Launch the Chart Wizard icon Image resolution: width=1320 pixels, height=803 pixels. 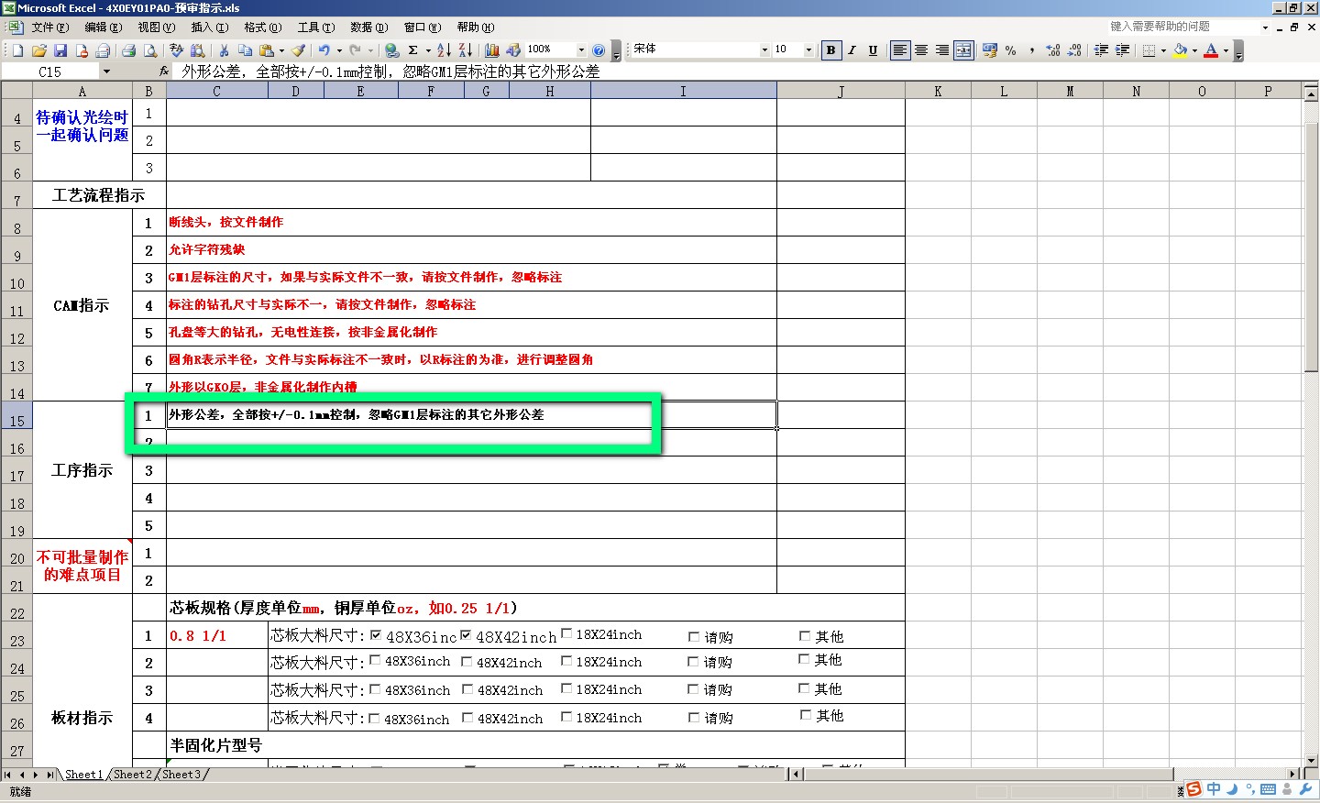click(x=492, y=50)
